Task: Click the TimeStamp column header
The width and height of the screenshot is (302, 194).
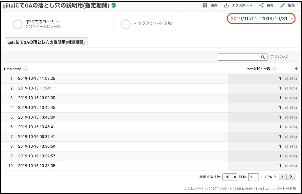Action: point(12,69)
